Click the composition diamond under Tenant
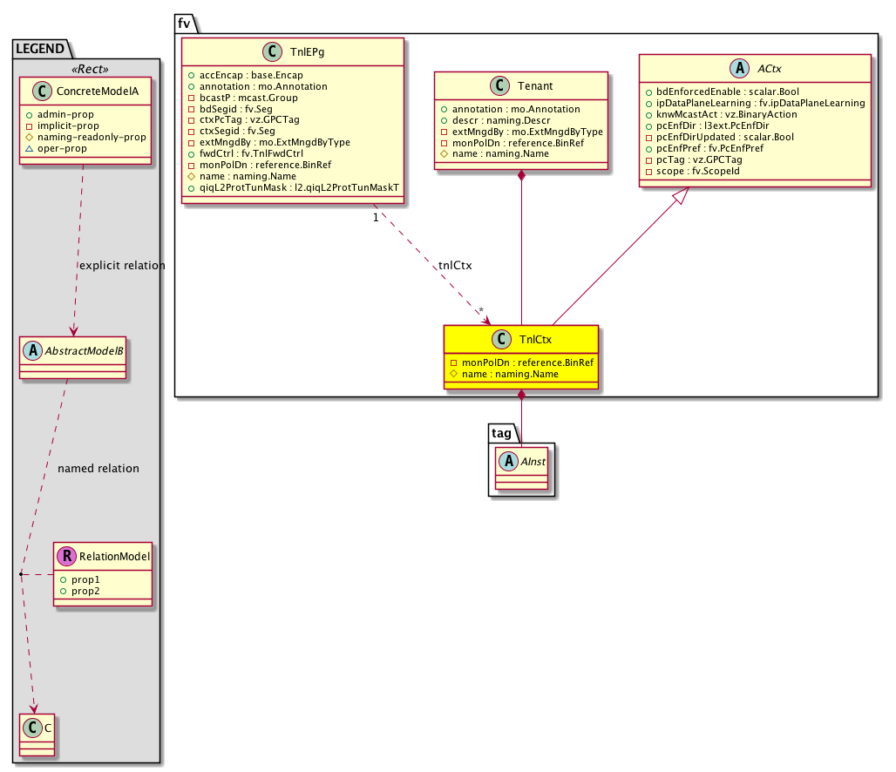 [x=521, y=177]
